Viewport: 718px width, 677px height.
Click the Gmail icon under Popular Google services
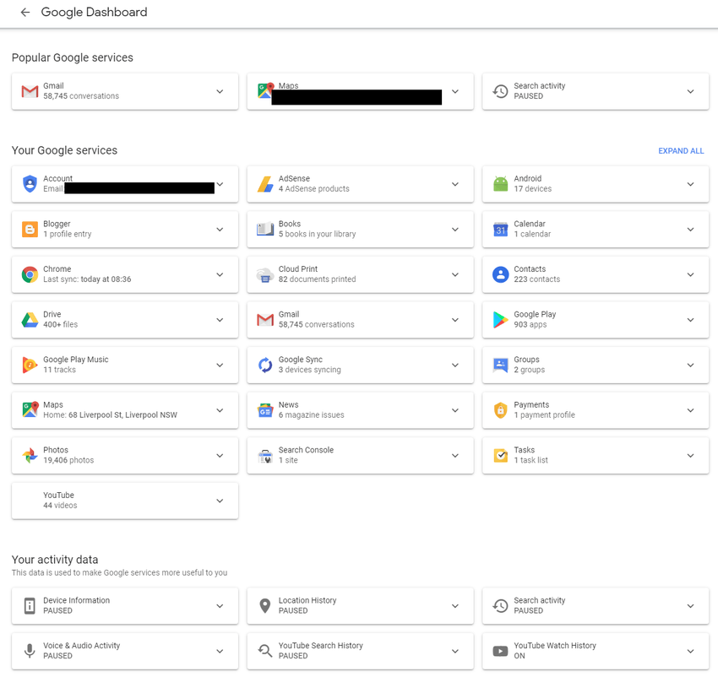[x=30, y=91]
